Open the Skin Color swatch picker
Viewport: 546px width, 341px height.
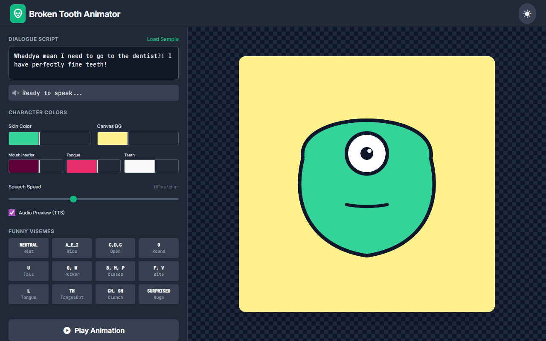(x=23, y=138)
